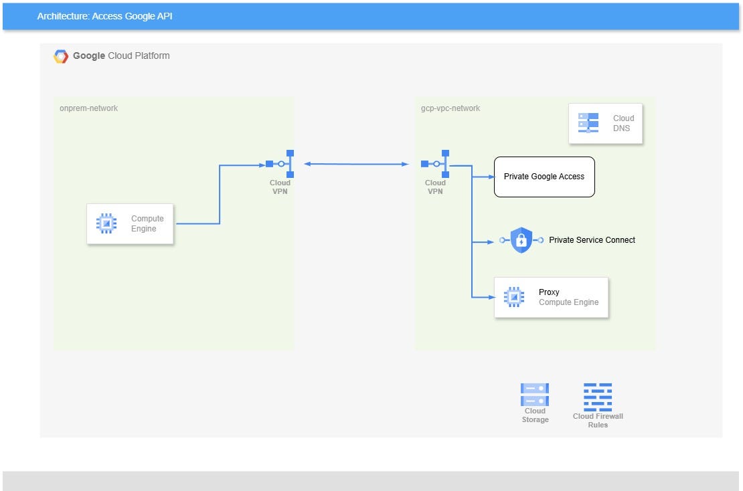Screen dimensions: 743x491
Task: Click the Google Cloud Platform logo
Action: [62, 56]
